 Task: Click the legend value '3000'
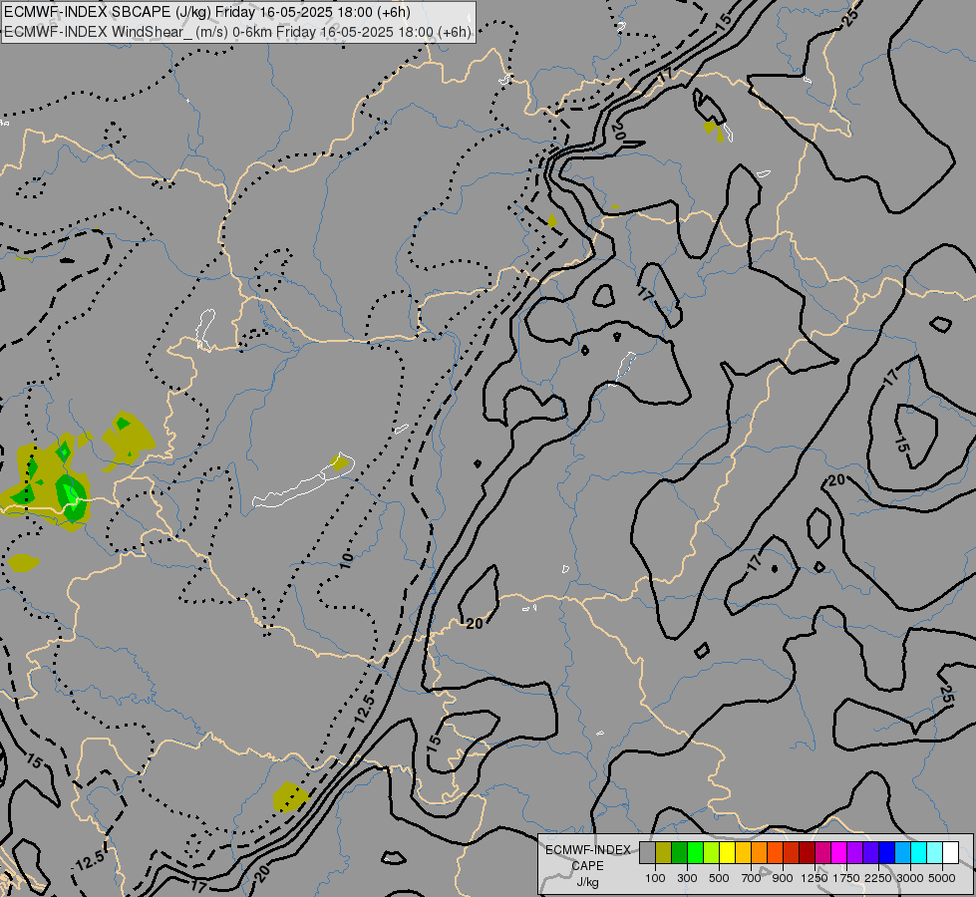(910, 878)
